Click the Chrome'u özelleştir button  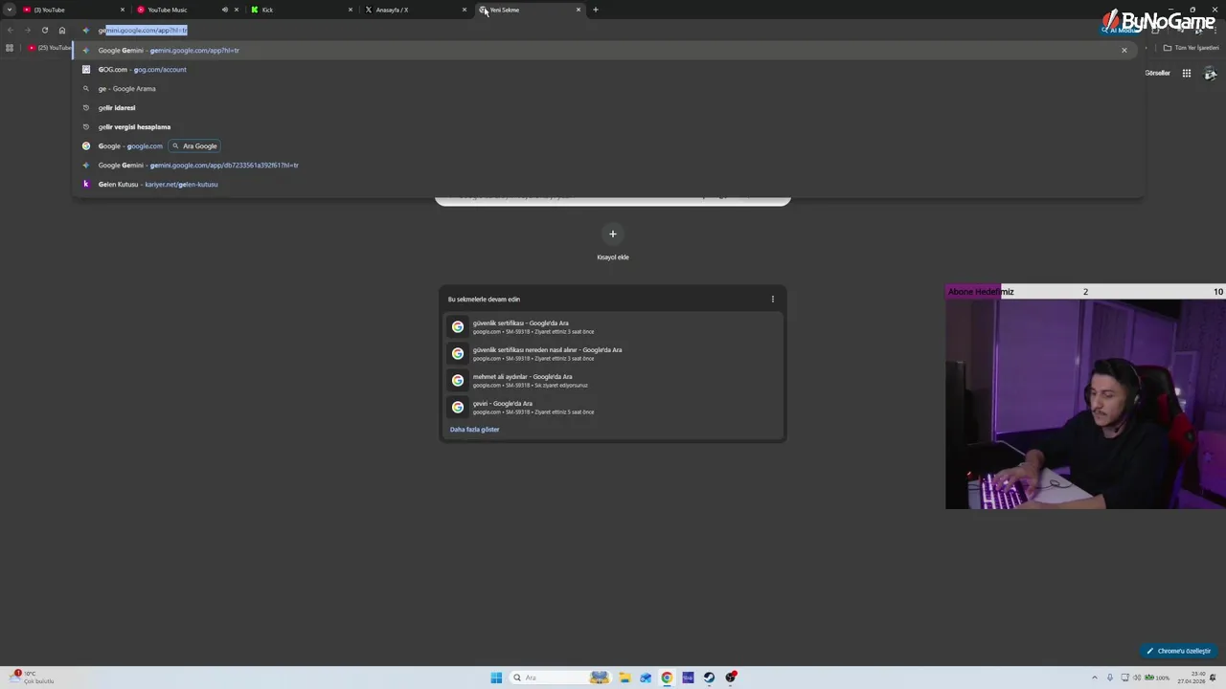pyautogui.click(x=1179, y=651)
